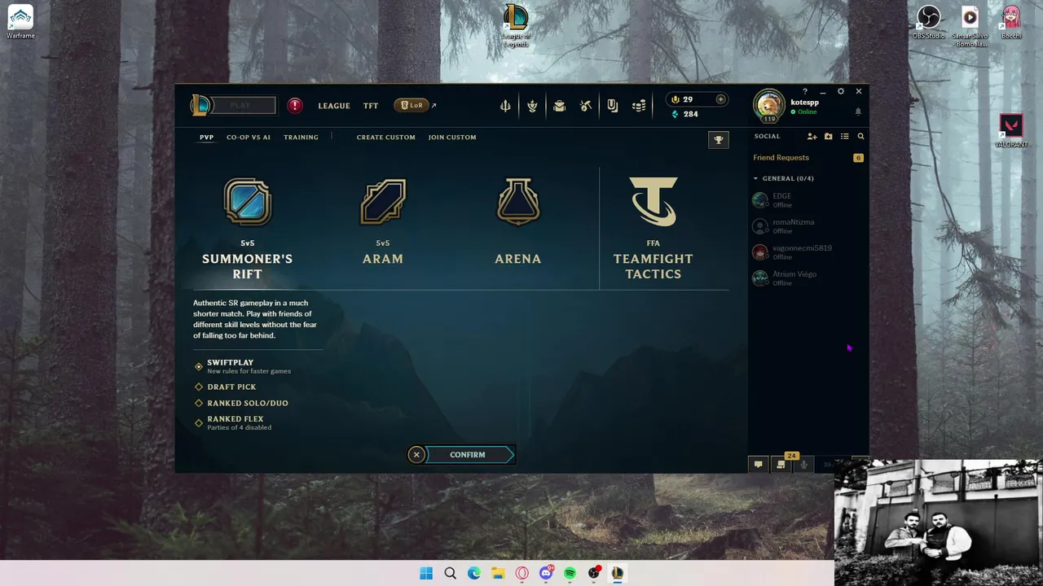Click the taskbar Search icon

click(x=450, y=573)
